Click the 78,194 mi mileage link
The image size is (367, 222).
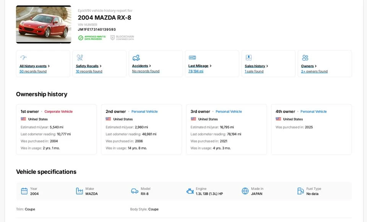click(x=196, y=71)
